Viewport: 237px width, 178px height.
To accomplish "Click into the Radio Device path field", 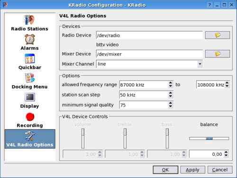I will (x=149, y=36).
